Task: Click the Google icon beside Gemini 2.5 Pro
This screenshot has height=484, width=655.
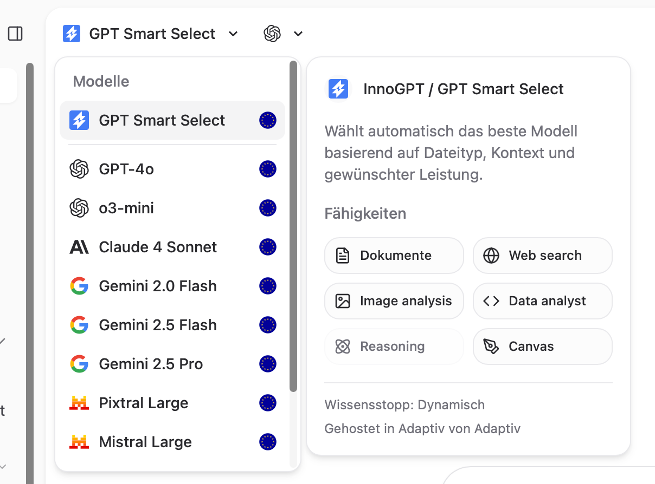Action: [79, 364]
